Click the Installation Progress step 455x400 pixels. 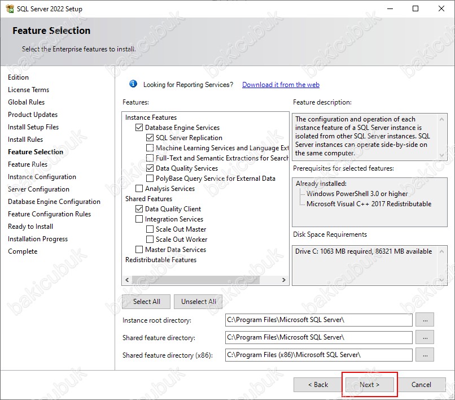click(38, 239)
